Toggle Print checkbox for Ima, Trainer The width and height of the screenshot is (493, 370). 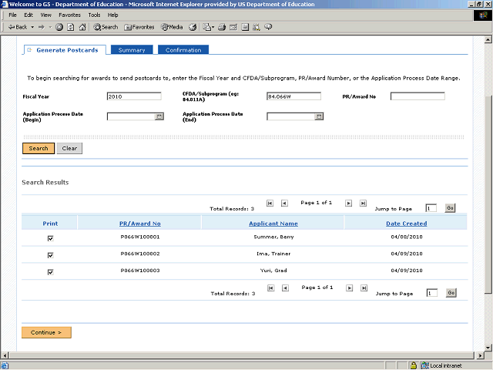point(51,254)
